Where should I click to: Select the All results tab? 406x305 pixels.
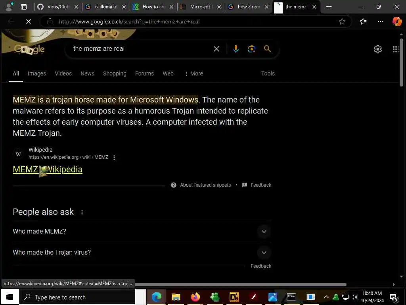(x=16, y=73)
